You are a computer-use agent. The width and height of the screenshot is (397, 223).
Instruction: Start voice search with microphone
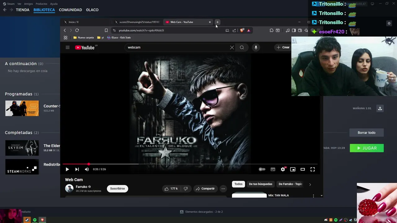tap(256, 47)
